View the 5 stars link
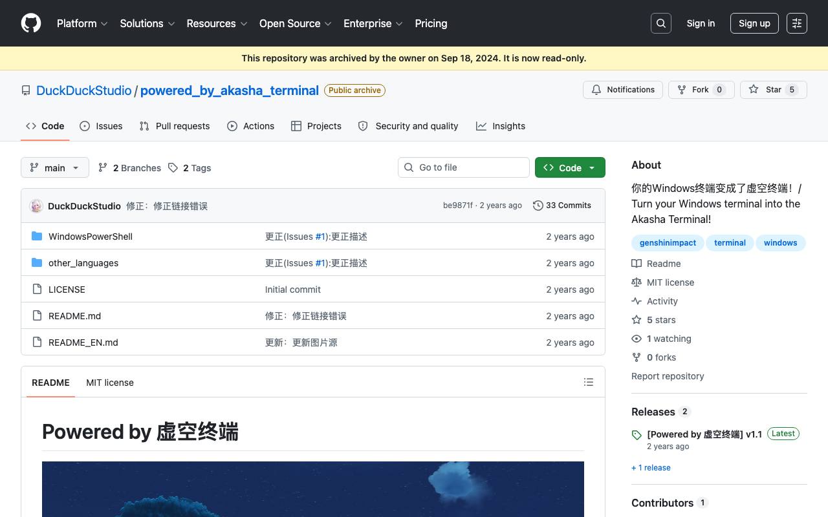Viewport: 828px width, 517px height. (654, 320)
